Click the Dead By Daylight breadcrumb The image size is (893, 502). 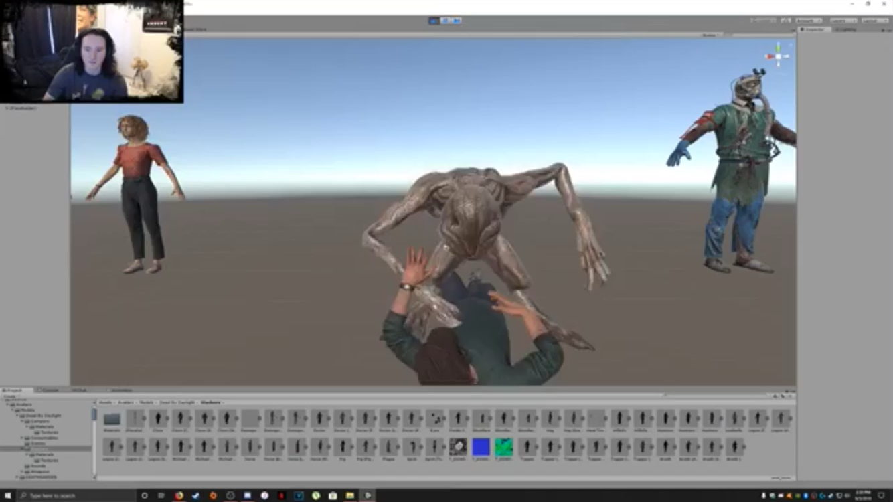[x=177, y=402]
